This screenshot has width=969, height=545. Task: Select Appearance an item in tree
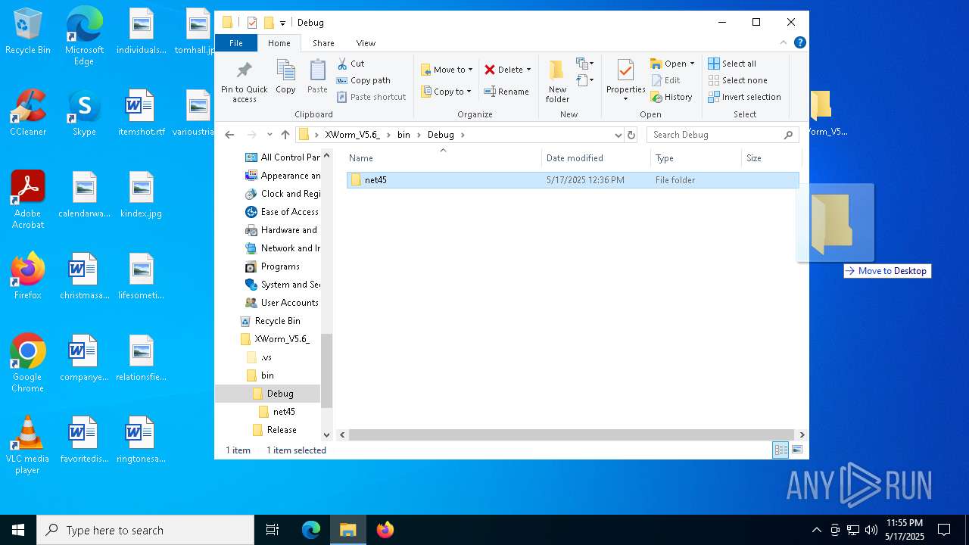tap(282, 176)
